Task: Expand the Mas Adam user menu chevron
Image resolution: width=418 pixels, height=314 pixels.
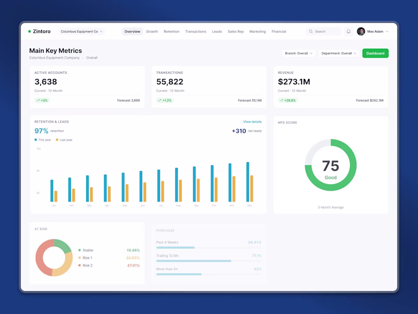Action: 387,31
